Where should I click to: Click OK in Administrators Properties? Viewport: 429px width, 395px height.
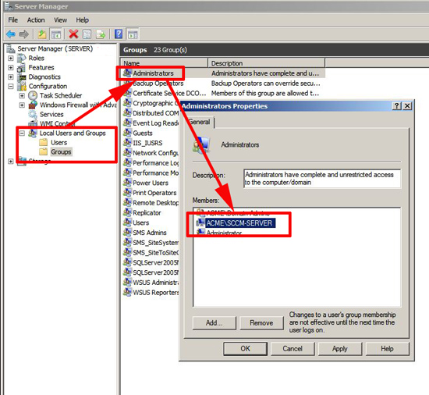coord(245,349)
